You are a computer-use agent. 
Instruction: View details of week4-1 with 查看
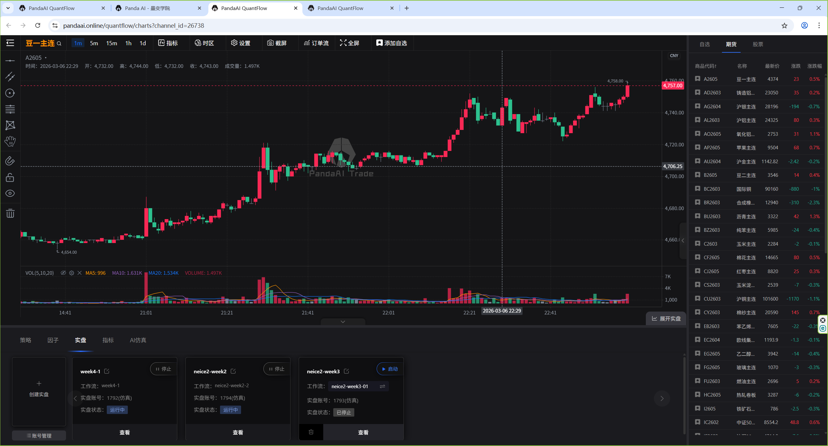125,432
